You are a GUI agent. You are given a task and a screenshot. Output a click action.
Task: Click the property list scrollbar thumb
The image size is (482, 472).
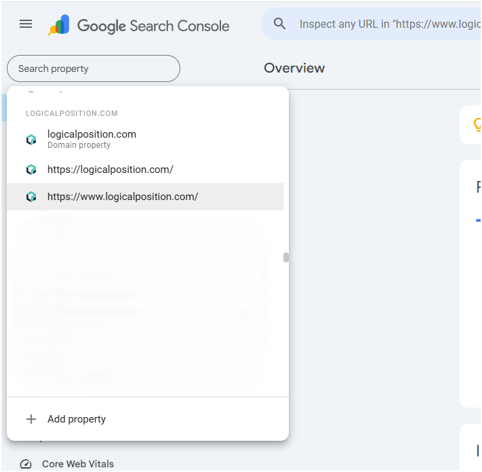coord(286,257)
